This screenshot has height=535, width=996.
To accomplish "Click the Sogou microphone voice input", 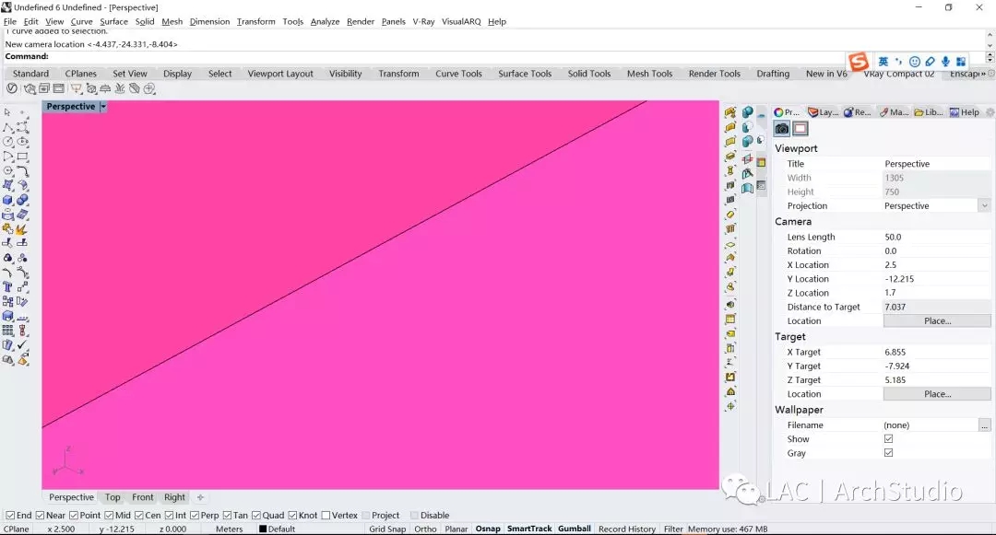I will (945, 62).
